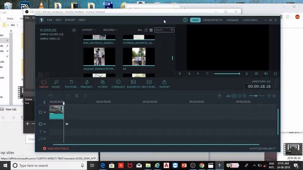Open the Text/Credit tab
This screenshot has height=170, width=303.
(71, 84)
